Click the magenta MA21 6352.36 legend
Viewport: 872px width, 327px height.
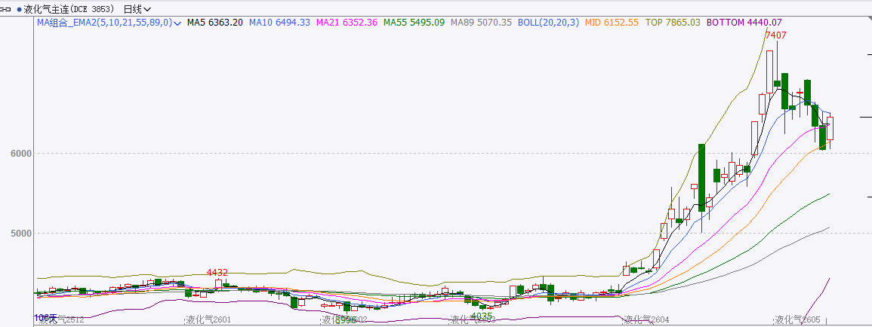(347, 23)
